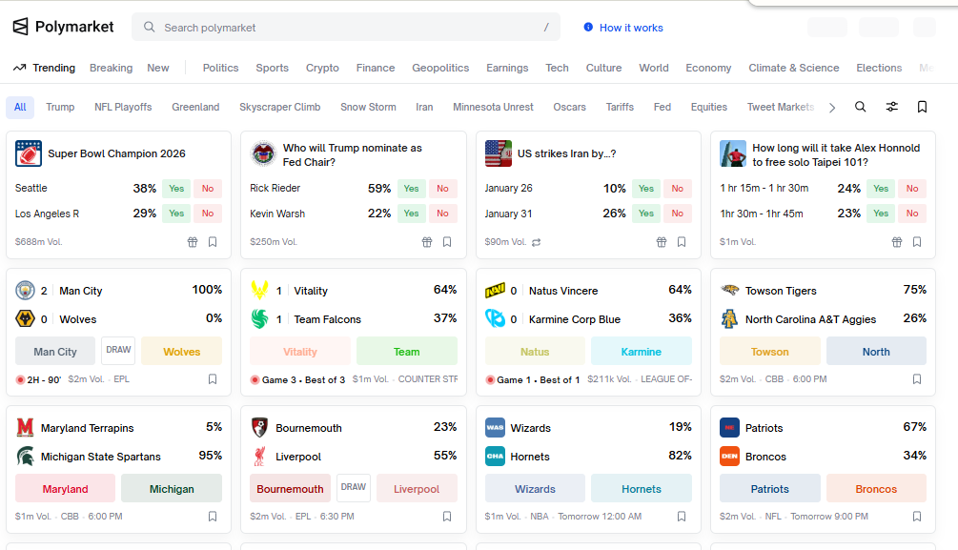This screenshot has width=958, height=550.
Task: Pick Karmine in the League match
Action: click(x=642, y=352)
